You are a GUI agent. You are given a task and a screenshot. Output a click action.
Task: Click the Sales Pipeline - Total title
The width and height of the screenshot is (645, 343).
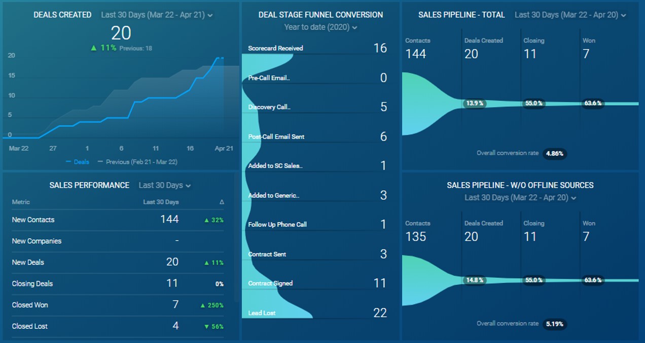point(462,15)
